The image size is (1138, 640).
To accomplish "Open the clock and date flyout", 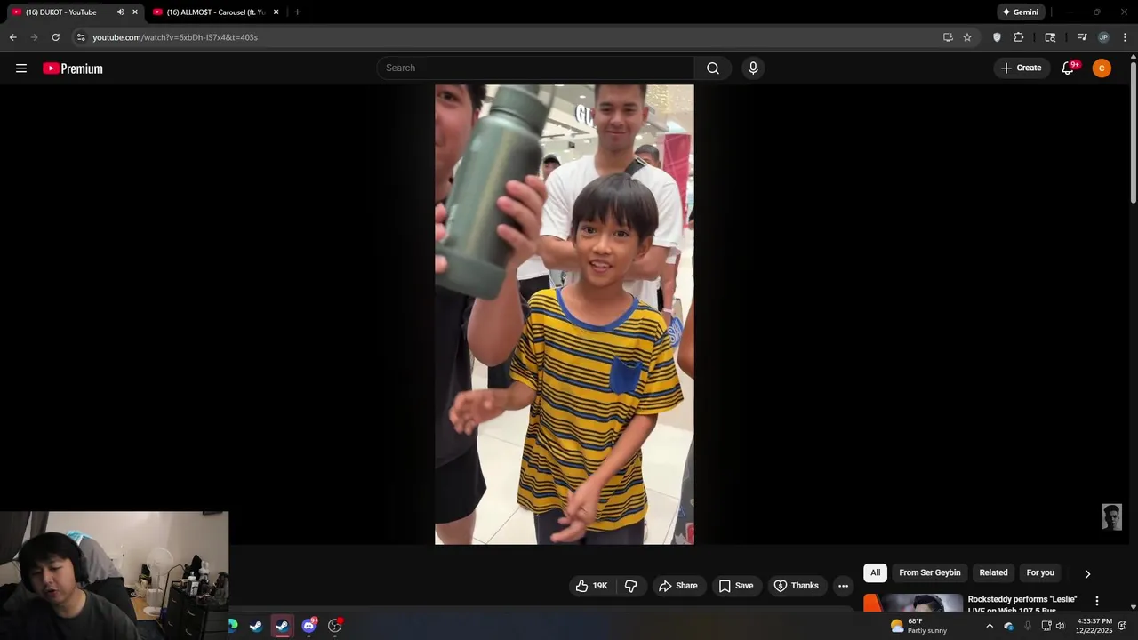I will [x=1094, y=626].
